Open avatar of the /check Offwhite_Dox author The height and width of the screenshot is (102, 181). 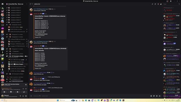click(31, 73)
